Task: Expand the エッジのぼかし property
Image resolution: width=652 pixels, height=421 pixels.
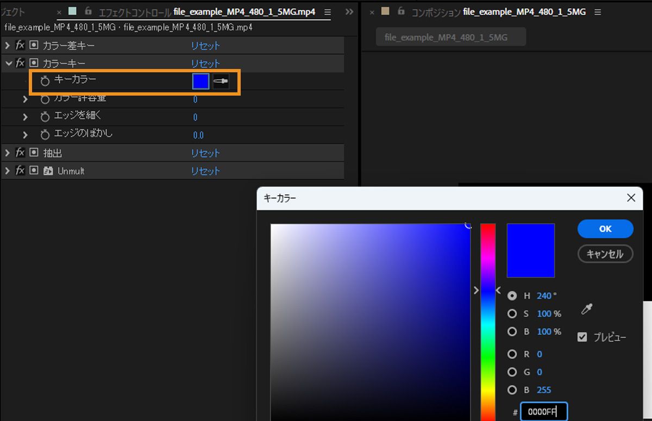Action: point(25,134)
